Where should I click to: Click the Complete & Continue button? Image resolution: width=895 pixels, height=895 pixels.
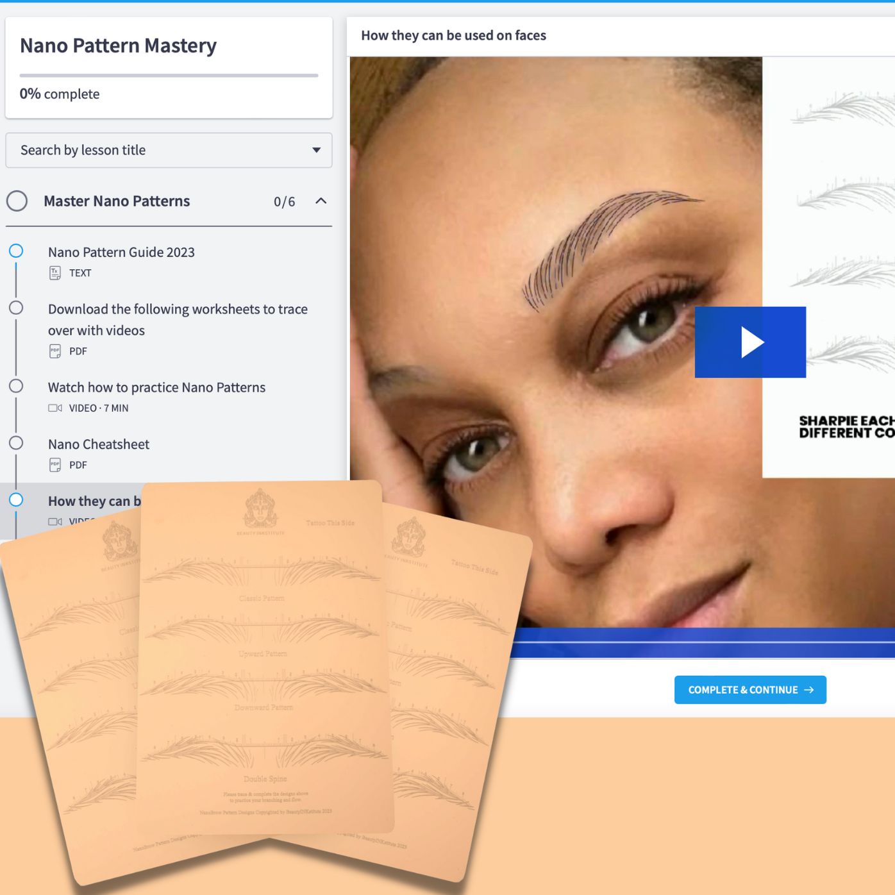pyautogui.click(x=750, y=690)
